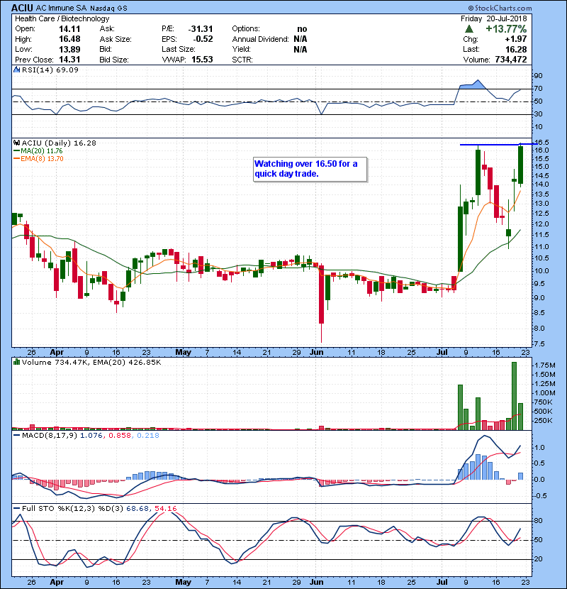Click the Volume 734.47K, EMA(20) 426.85K label
The width and height of the screenshot is (567, 589).
click(91, 362)
